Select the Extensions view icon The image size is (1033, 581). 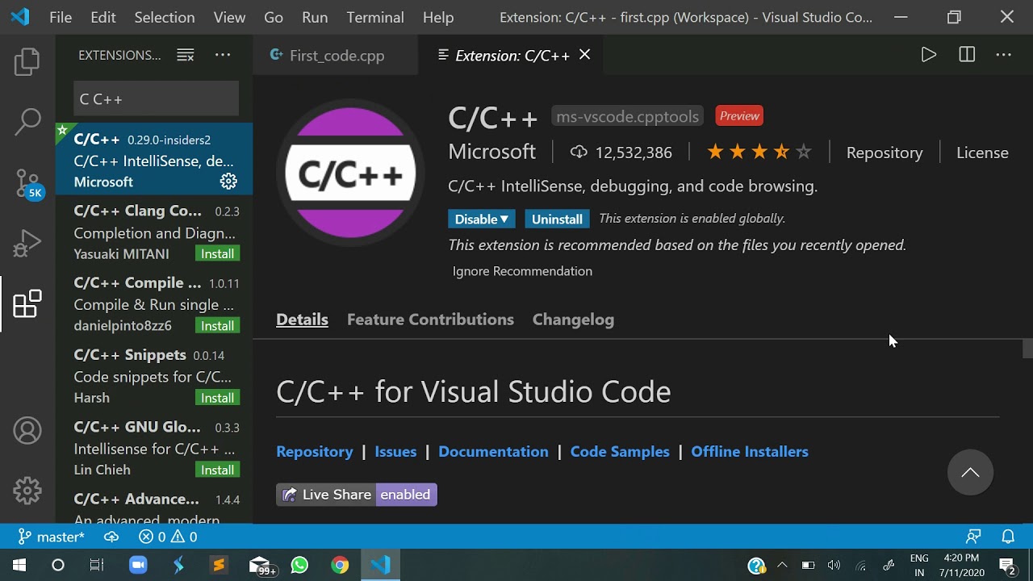(x=27, y=303)
